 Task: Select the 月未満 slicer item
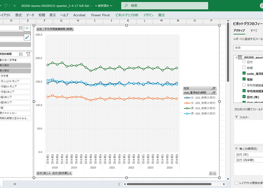15,76
